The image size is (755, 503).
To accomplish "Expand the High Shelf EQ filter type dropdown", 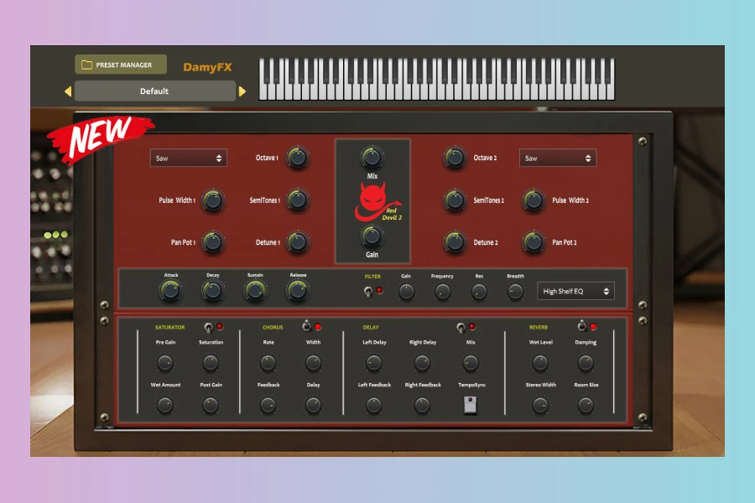I will pyautogui.click(x=575, y=291).
